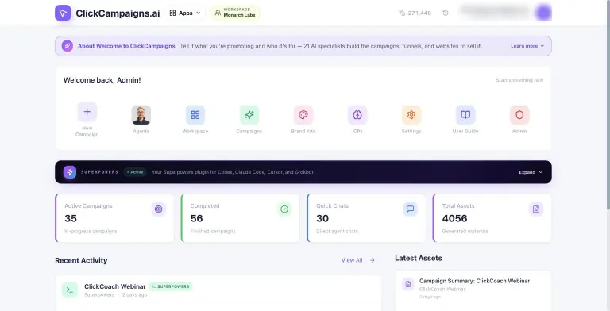Click the Completed checkmark icon

pyautogui.click(x=284, y=209)
